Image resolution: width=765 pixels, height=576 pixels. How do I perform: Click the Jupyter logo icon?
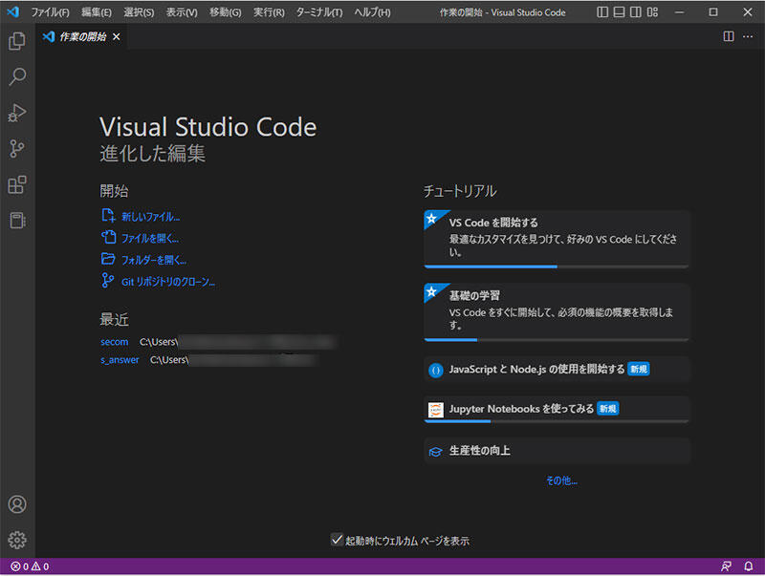(x=436, y=410)
